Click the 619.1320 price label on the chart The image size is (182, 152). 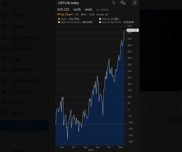coord(132,30)
